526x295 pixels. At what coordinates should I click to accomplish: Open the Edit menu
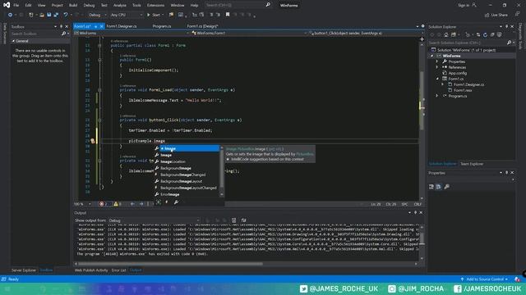point(28,6)
